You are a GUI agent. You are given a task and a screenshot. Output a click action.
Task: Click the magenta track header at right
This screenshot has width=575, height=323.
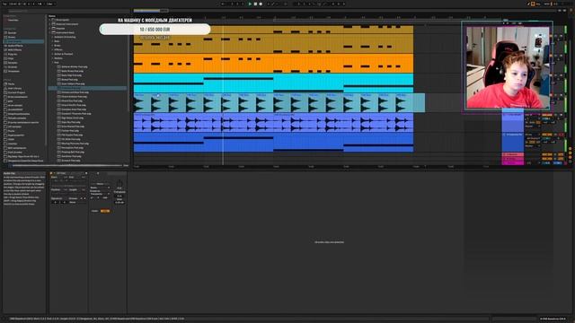(x=513, y=163)
